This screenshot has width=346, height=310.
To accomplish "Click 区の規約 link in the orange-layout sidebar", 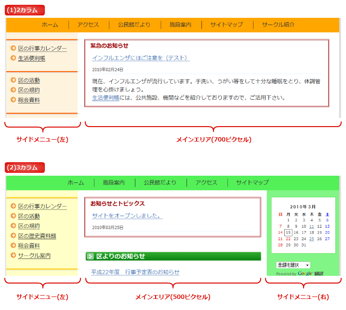I will tap(29, 90).
